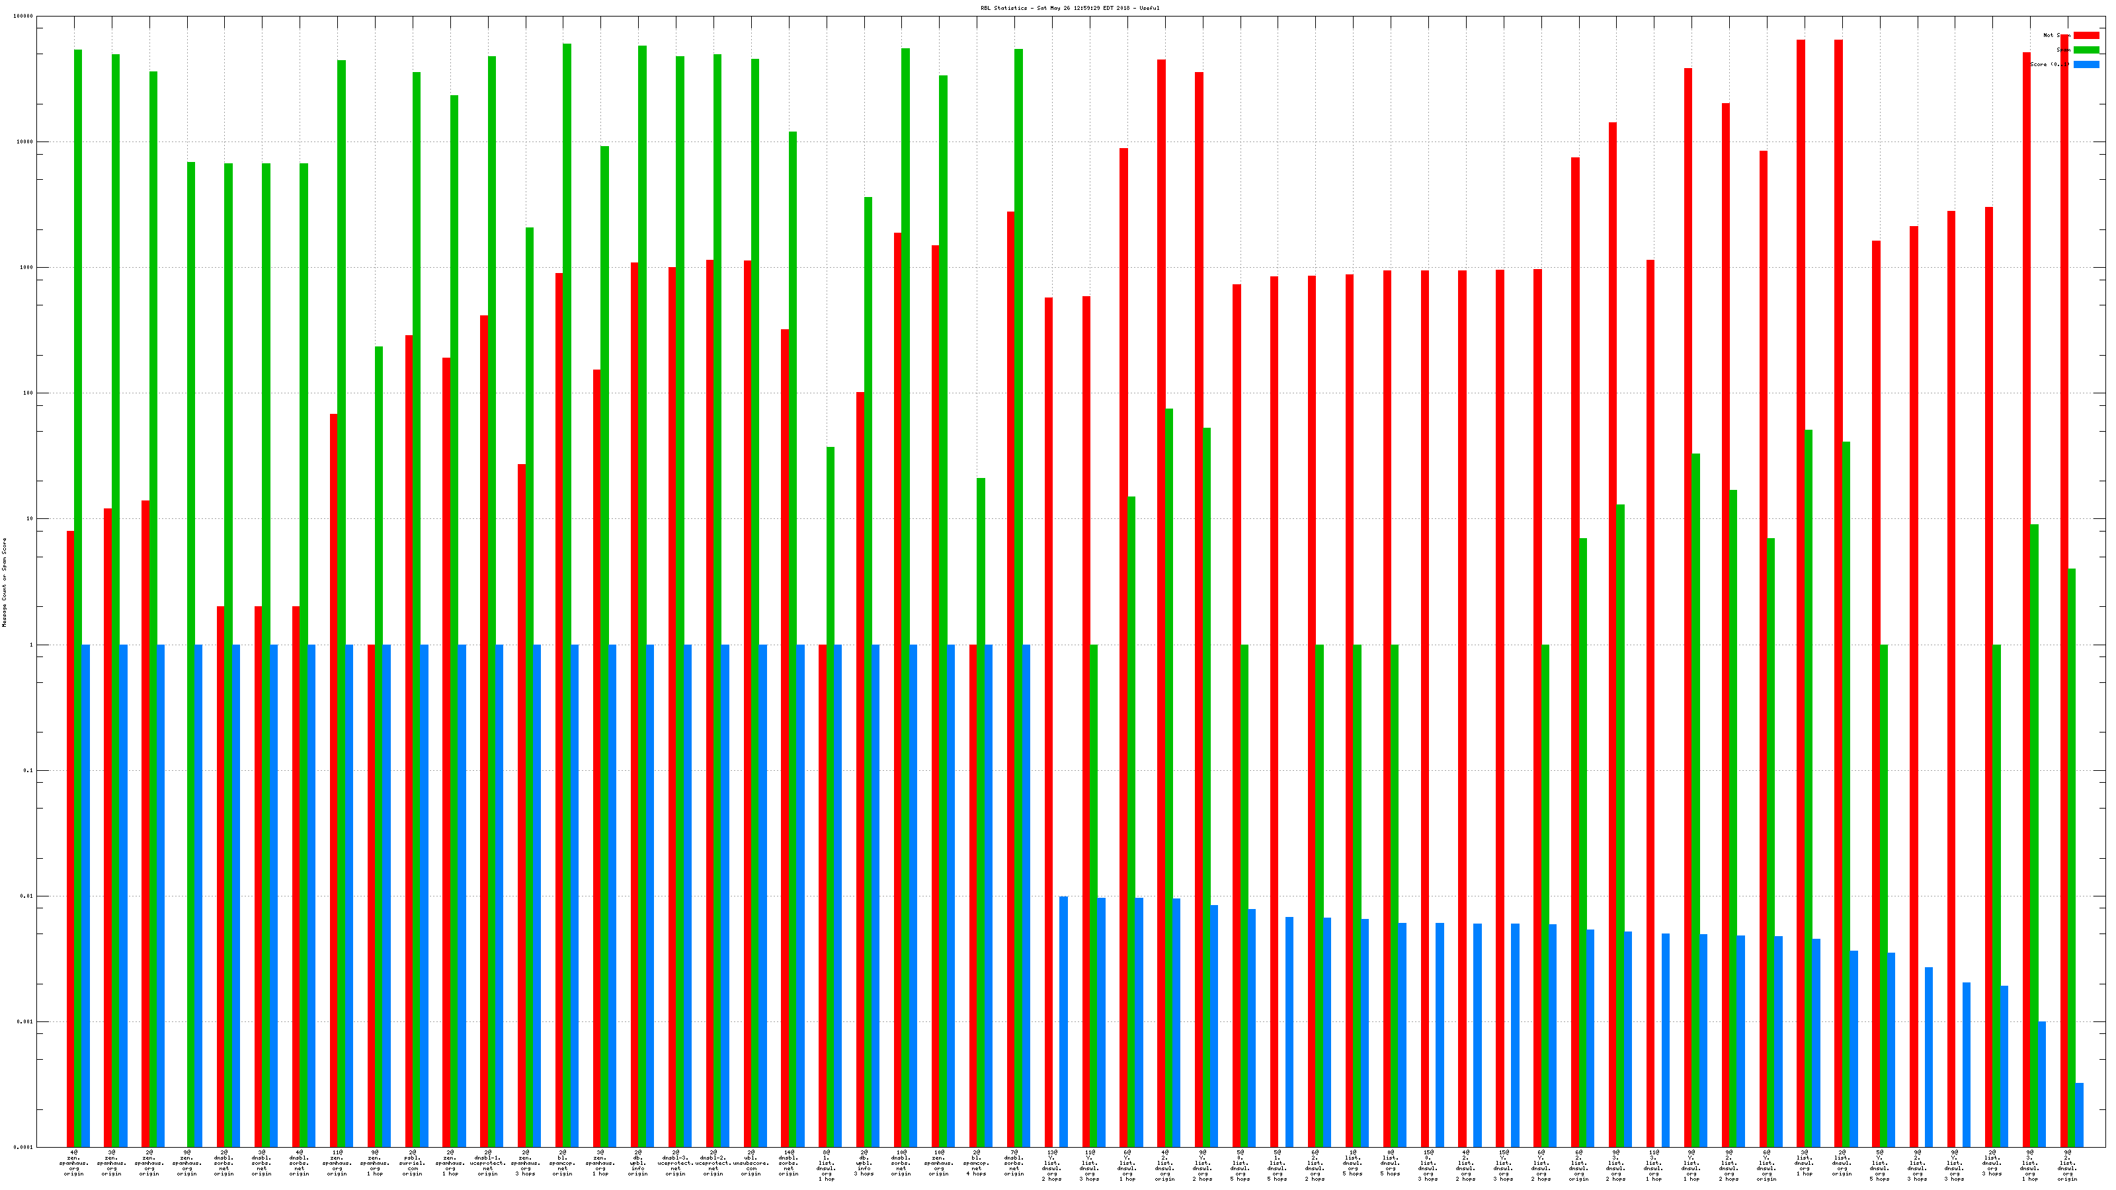Click the dnsbl-2.uceprotect.net origin axis label
This screenshot has height=1190, width=2116.
click(x=713, y=1163)
